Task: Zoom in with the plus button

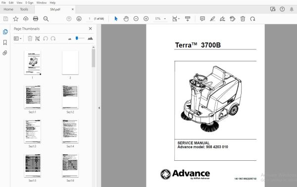Action: (146, 19)
